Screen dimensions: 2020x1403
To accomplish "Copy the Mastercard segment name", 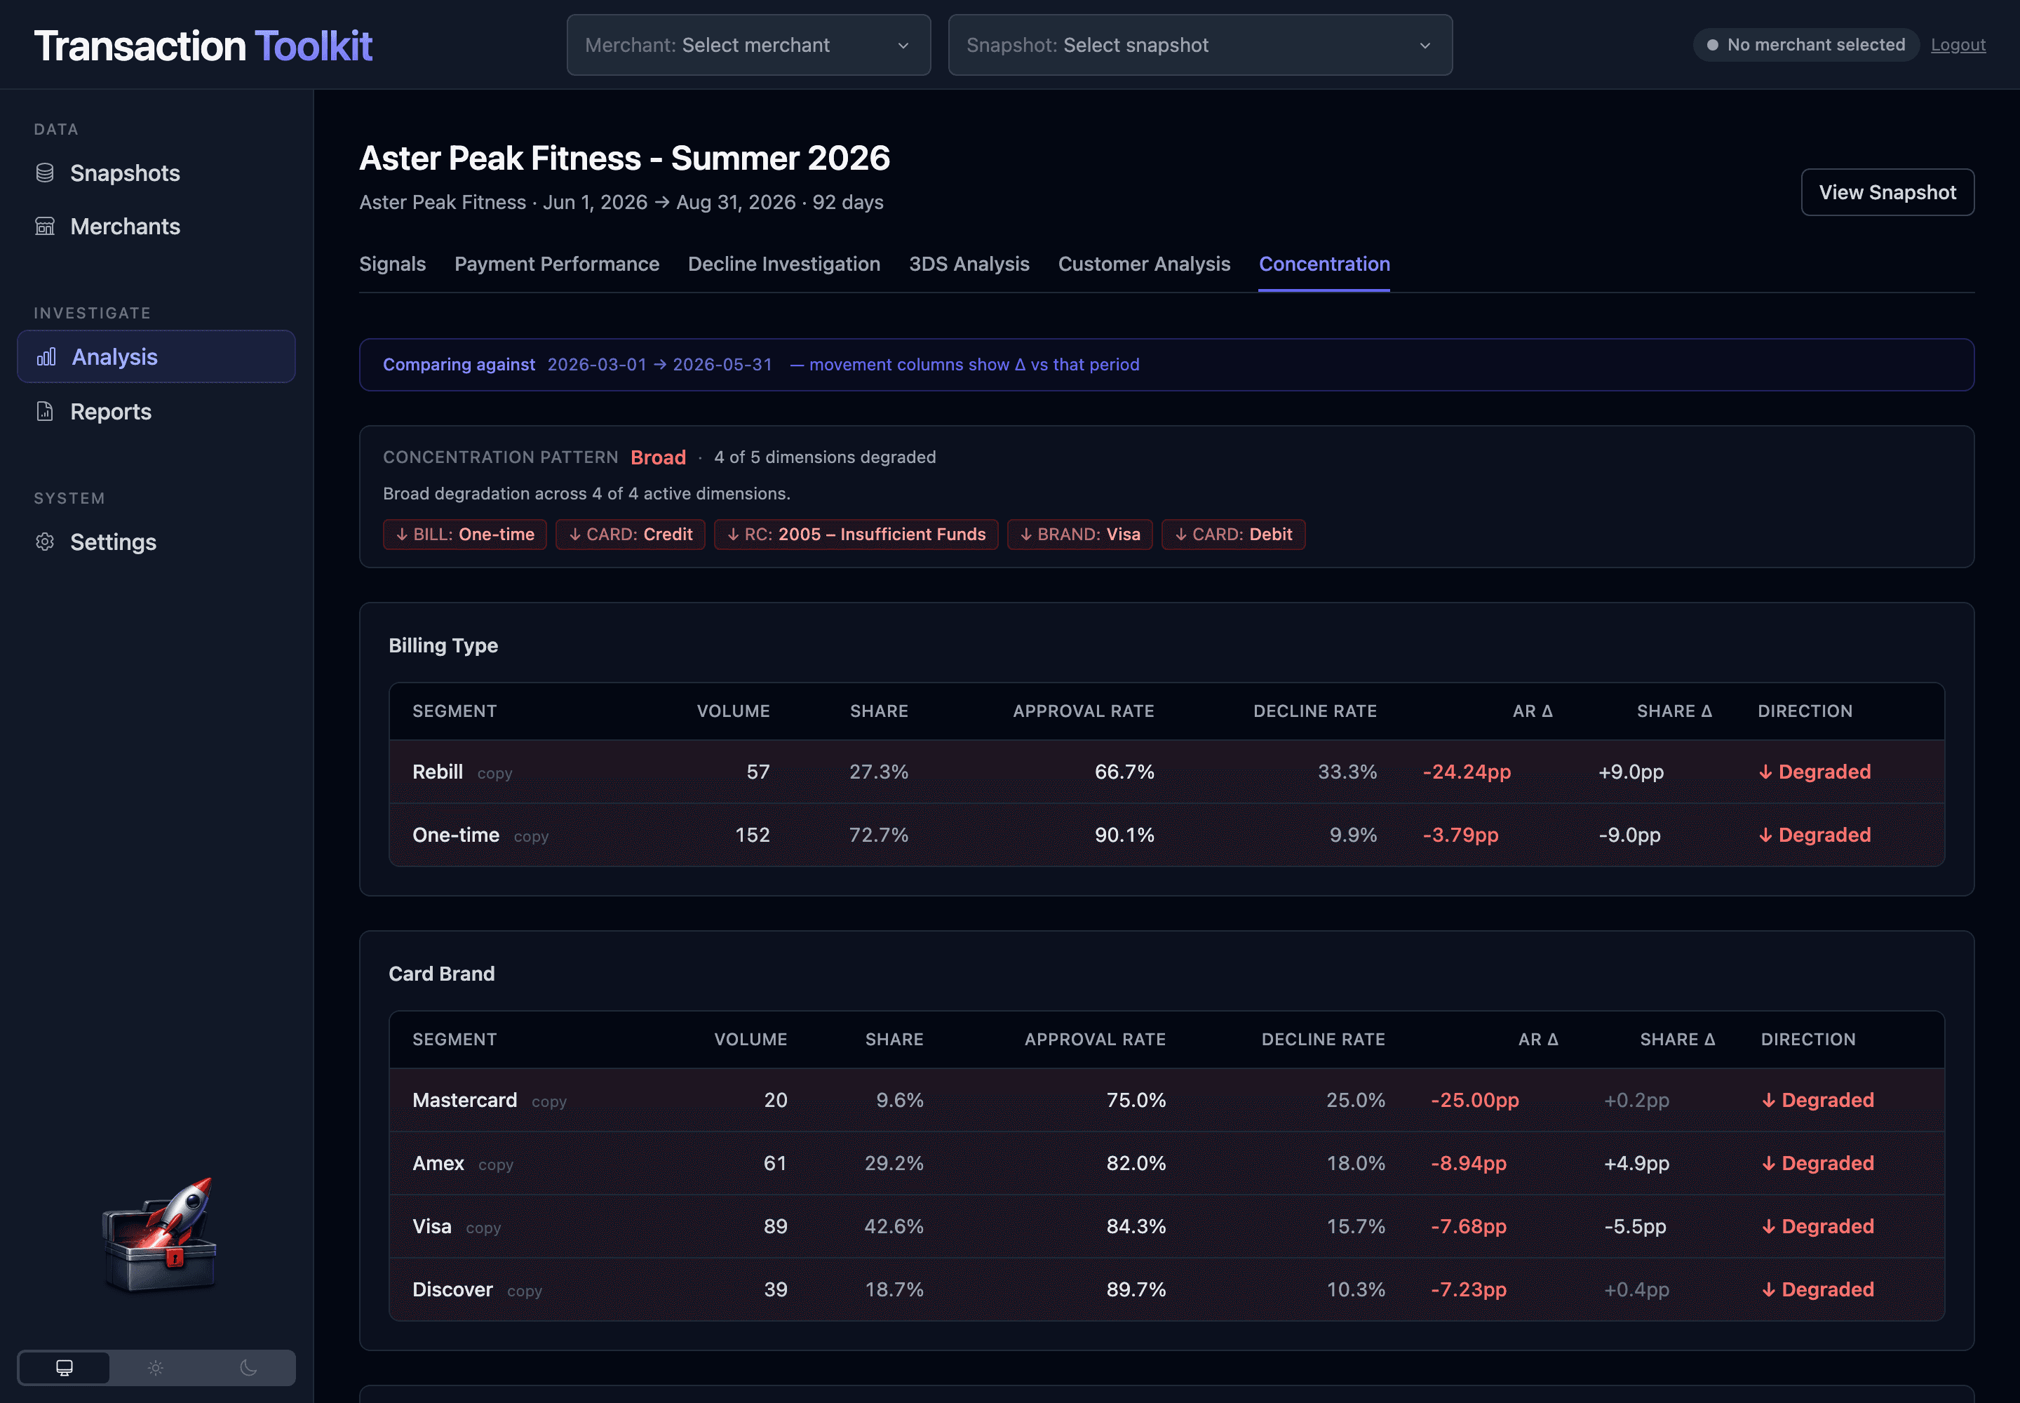I will pos(548,1102).
